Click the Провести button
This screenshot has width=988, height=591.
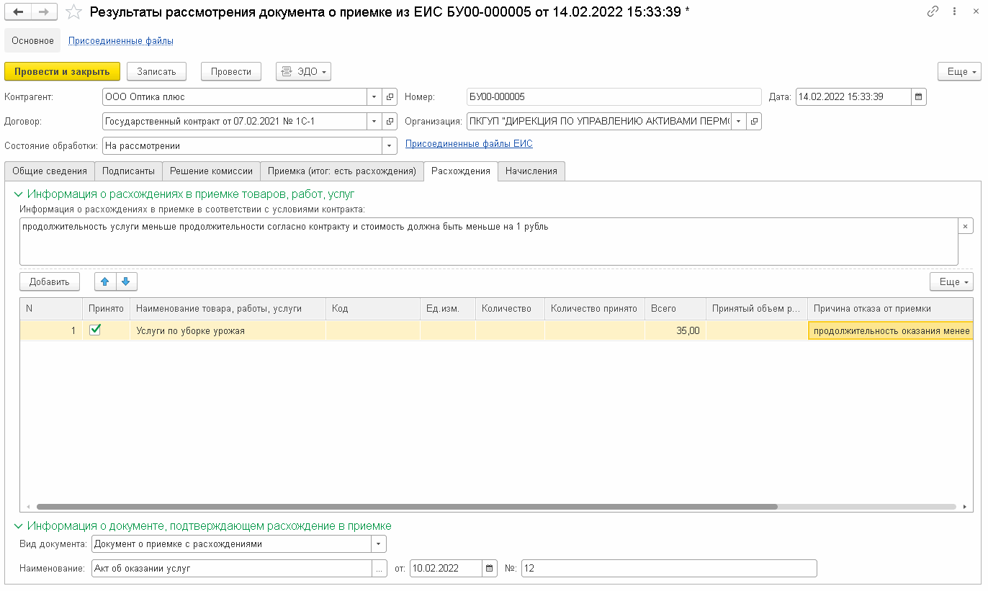tap(231, 71)
